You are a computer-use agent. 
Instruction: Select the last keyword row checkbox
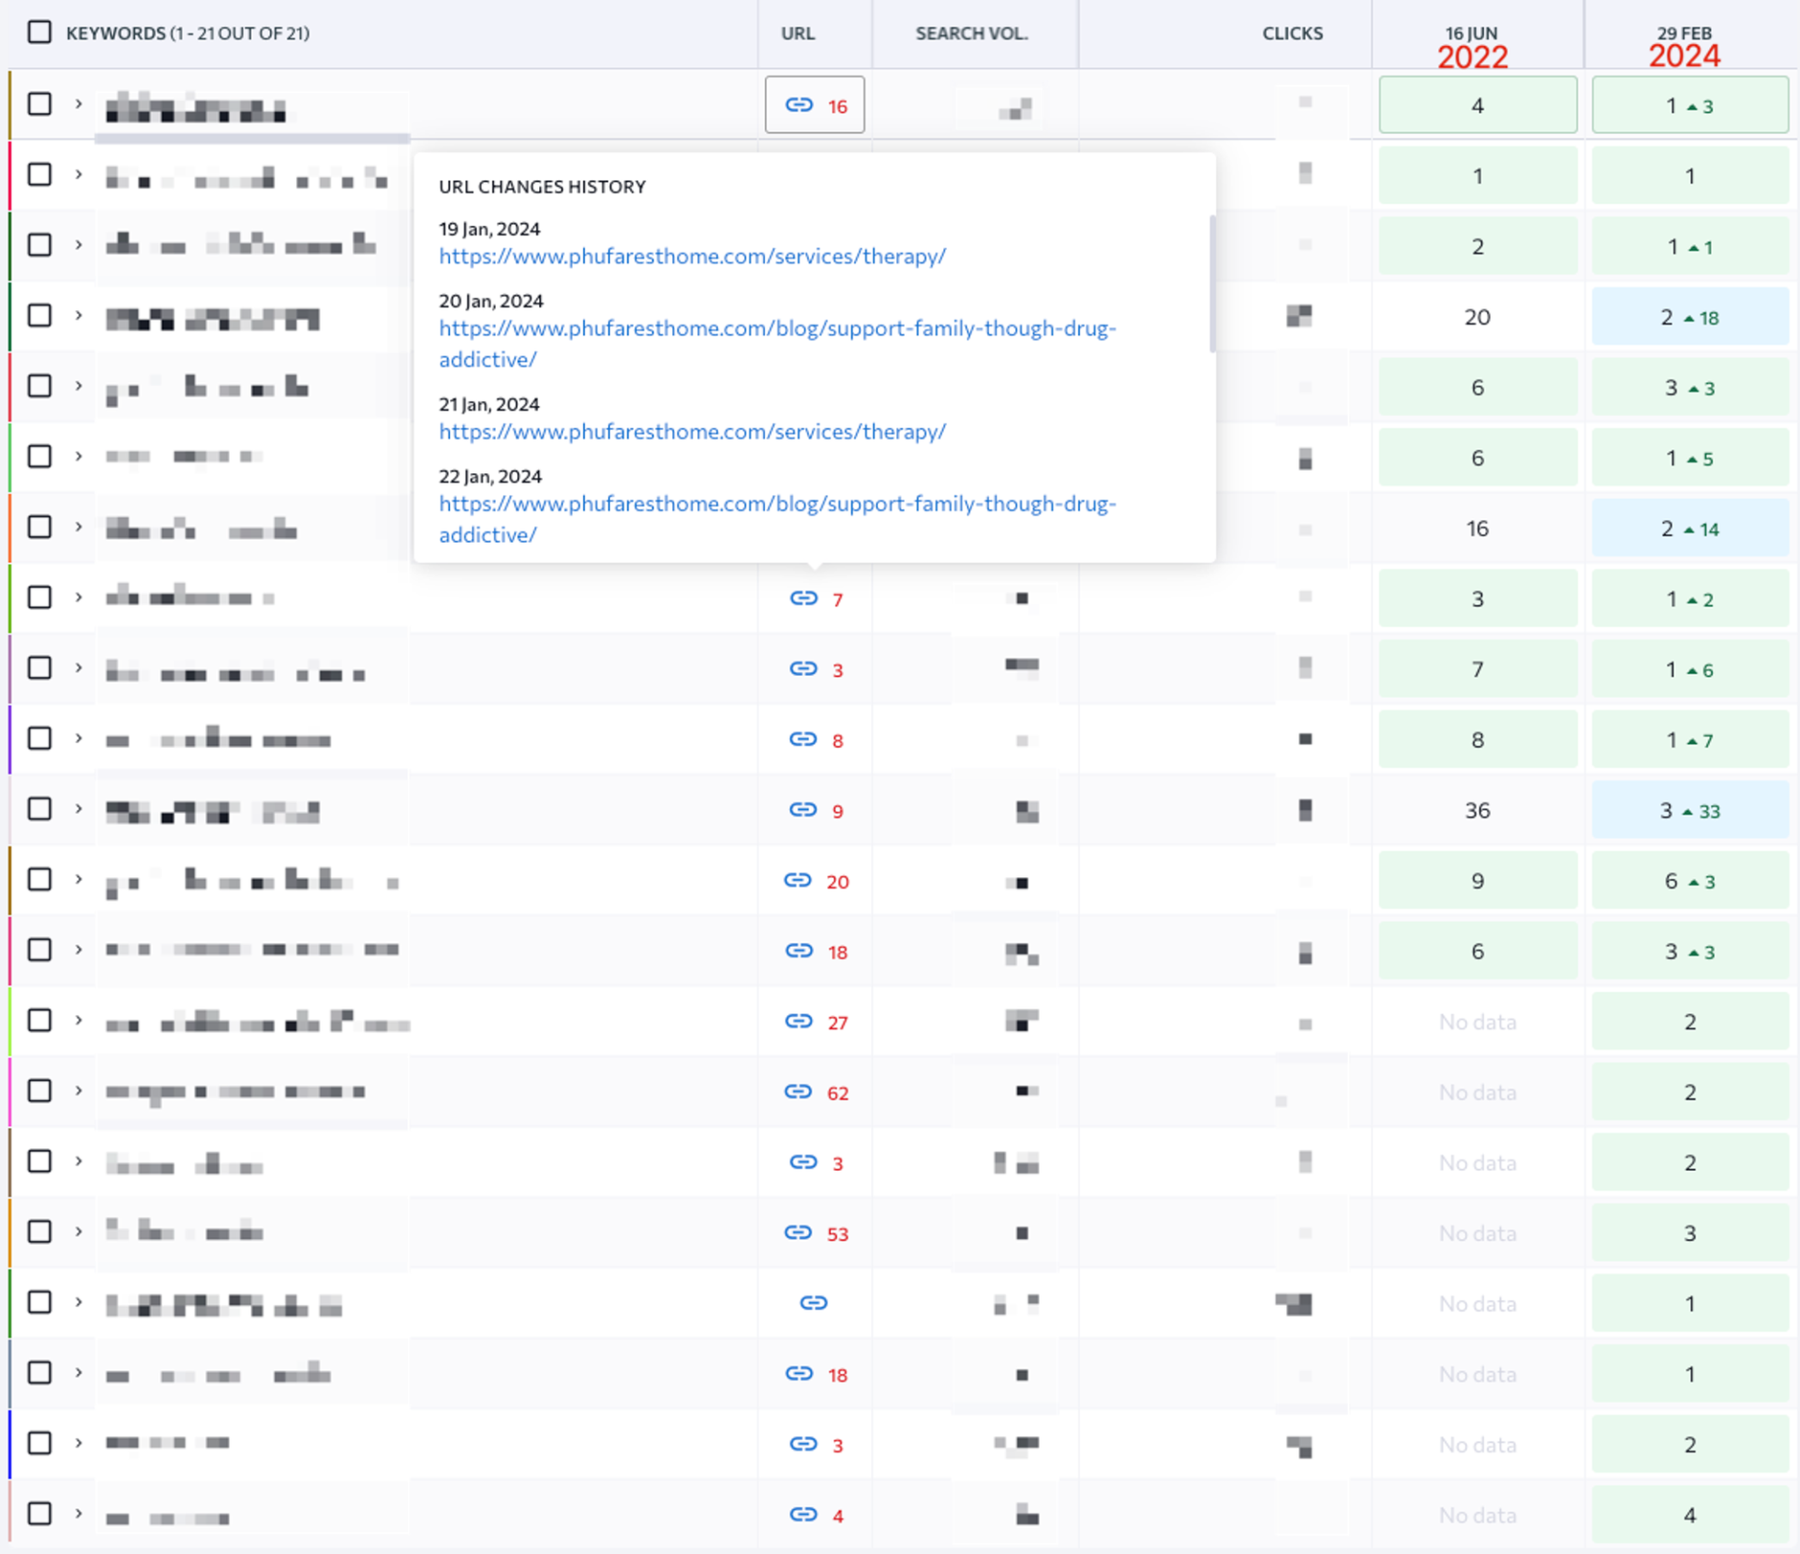(39, 1515)
